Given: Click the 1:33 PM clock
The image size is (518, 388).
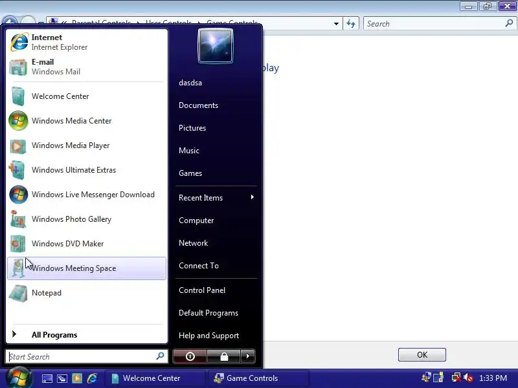Looking at the screenshot, I should coord(493,378).
